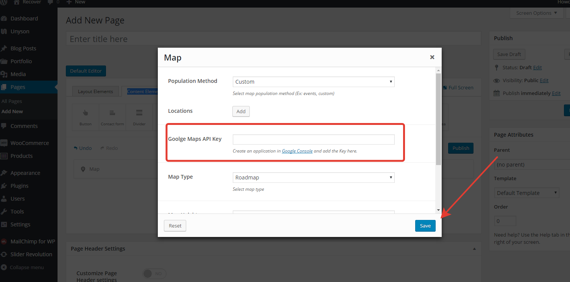This screenshot has height=282, width=570.
Task: Click the Products icon
Action: [4, 156]
